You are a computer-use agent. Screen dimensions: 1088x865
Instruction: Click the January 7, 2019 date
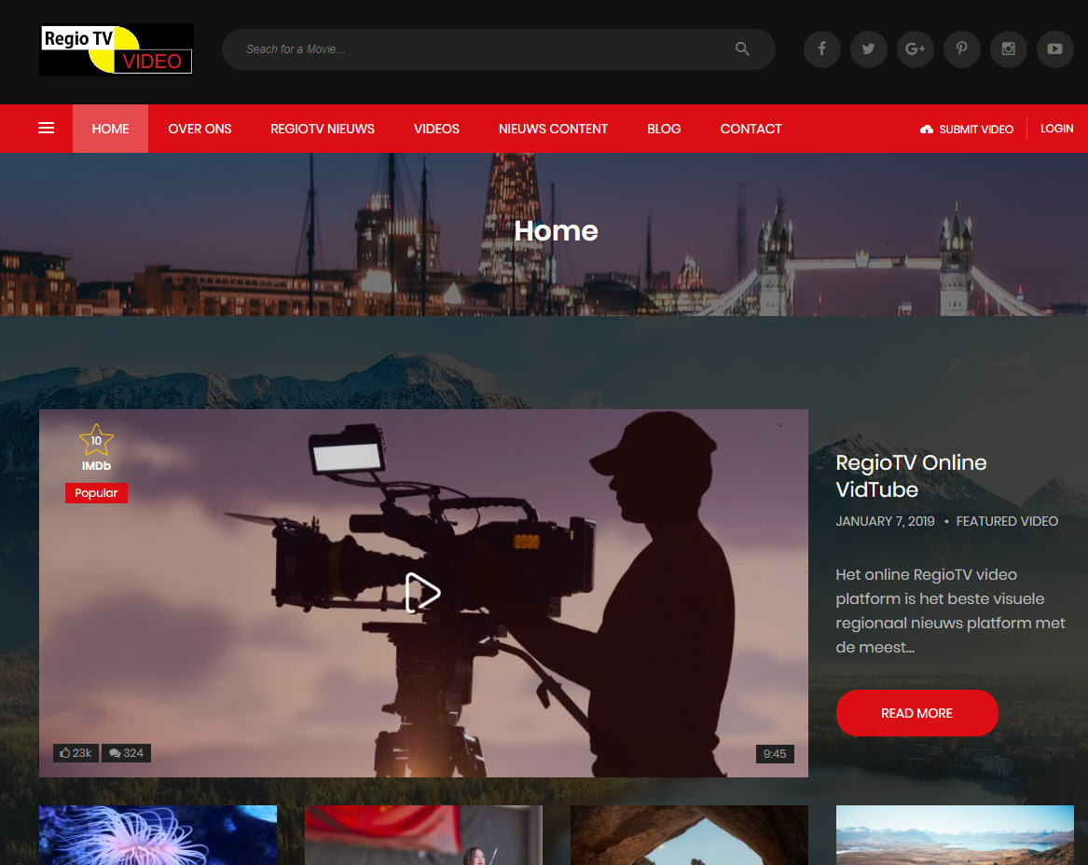click(x=886, y=521)
